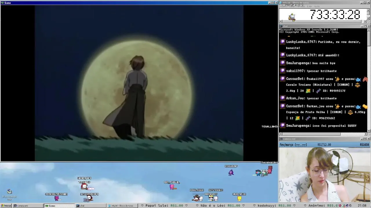Viewport: 371px width, 208px height.
Task: Click the ID #0409217f text
Action: (x=334, y=91)
